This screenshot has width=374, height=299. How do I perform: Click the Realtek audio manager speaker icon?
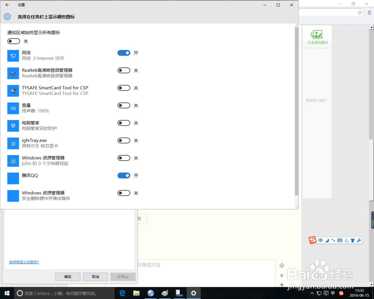pos(13,73)
